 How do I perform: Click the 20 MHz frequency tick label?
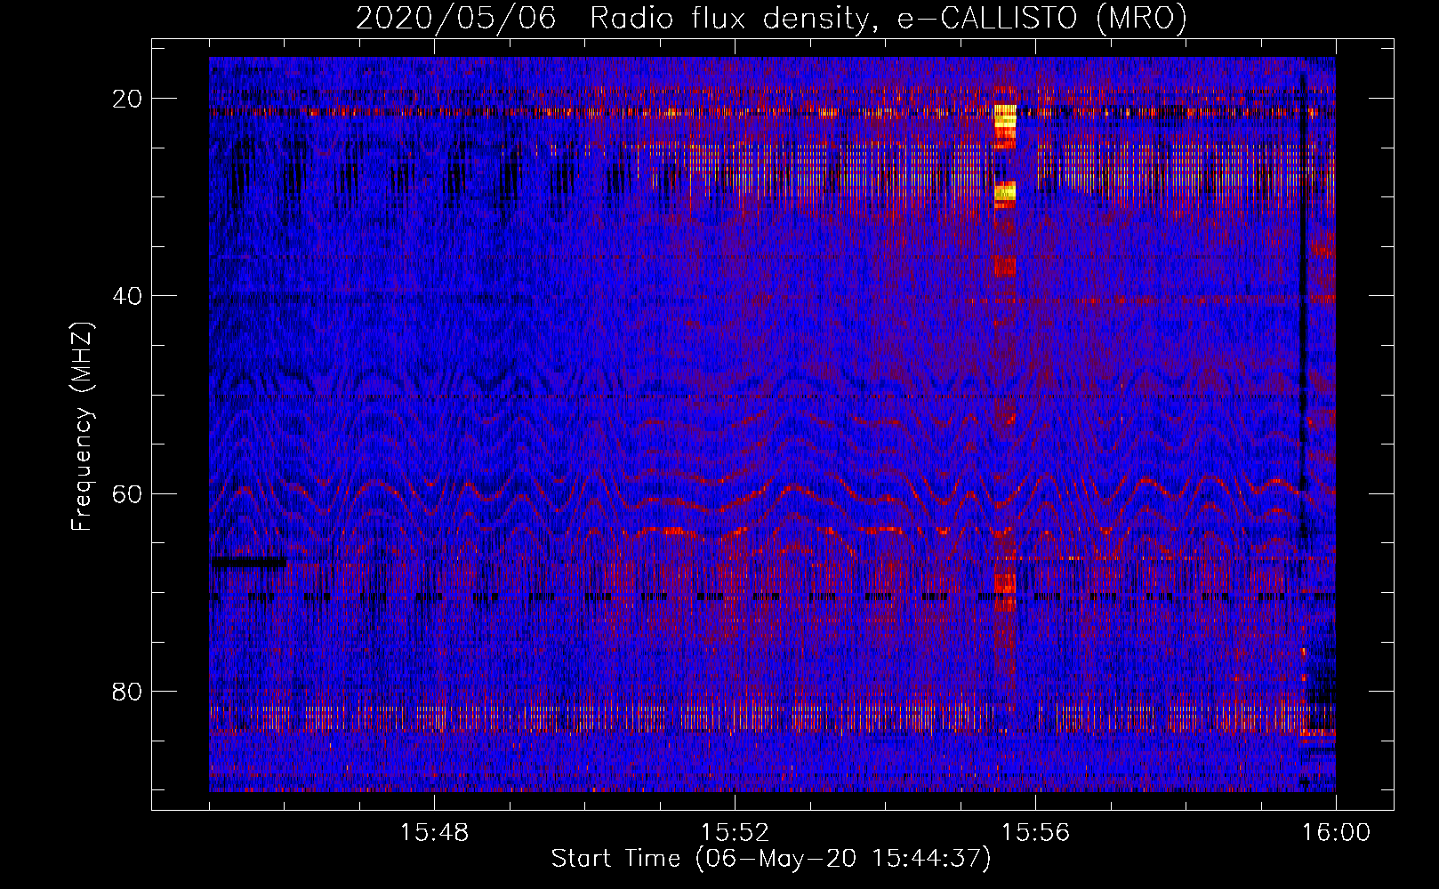127,99
